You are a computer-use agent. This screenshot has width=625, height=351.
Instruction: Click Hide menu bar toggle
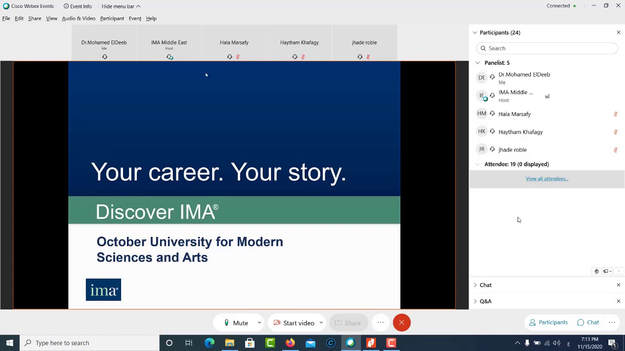tap(121, 6)
